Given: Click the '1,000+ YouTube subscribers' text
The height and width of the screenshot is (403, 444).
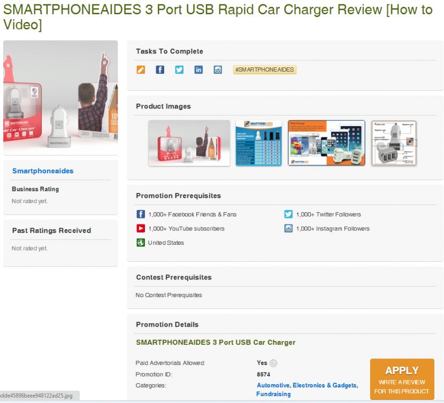Looking at the screenshot, I should [186, 229].
